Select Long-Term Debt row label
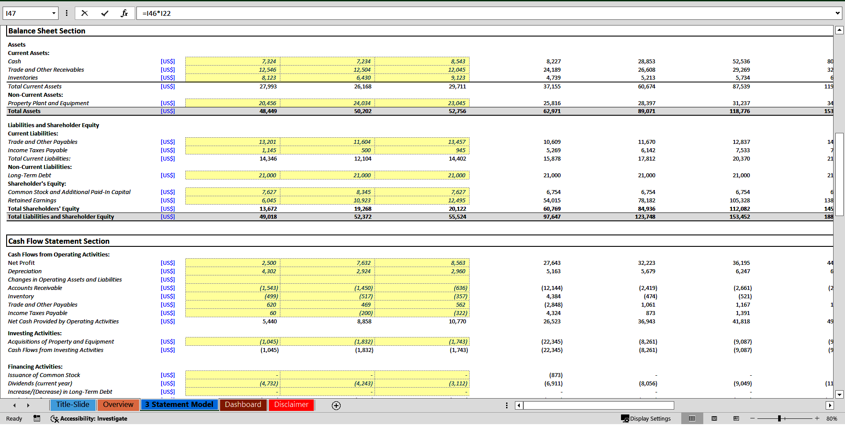Viewport: 845px width, 425px height. 29,175
